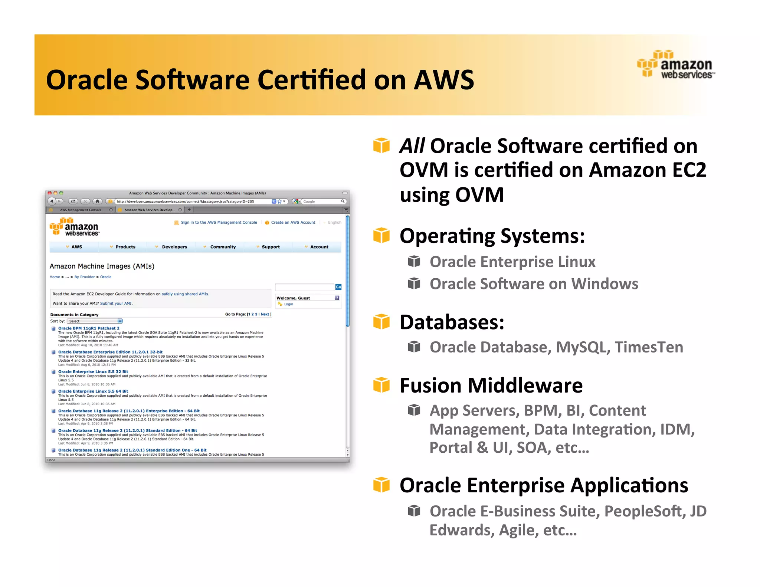Reload the page with the refresh button

coord(73,201)
